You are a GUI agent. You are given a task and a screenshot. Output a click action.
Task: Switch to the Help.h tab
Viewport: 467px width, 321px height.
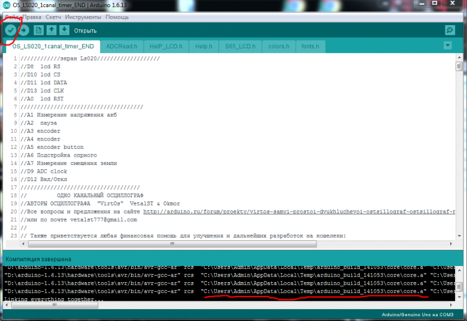pyautogui.click(x=204, y=47)
